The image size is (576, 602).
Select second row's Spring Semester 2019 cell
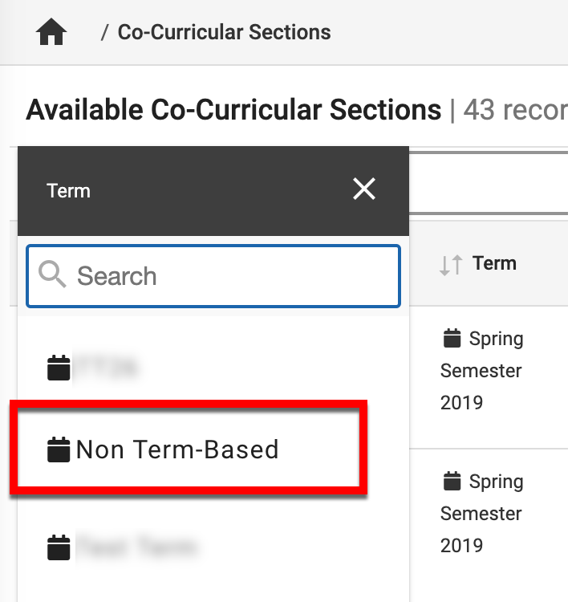(481, 514)
